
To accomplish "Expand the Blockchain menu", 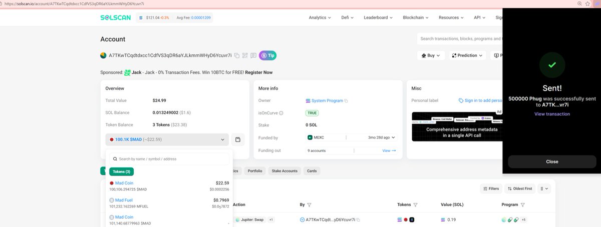I will tap(416, 17).
